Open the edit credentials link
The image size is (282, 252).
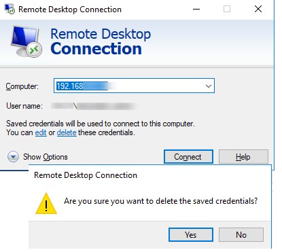(x=41, y=132)
